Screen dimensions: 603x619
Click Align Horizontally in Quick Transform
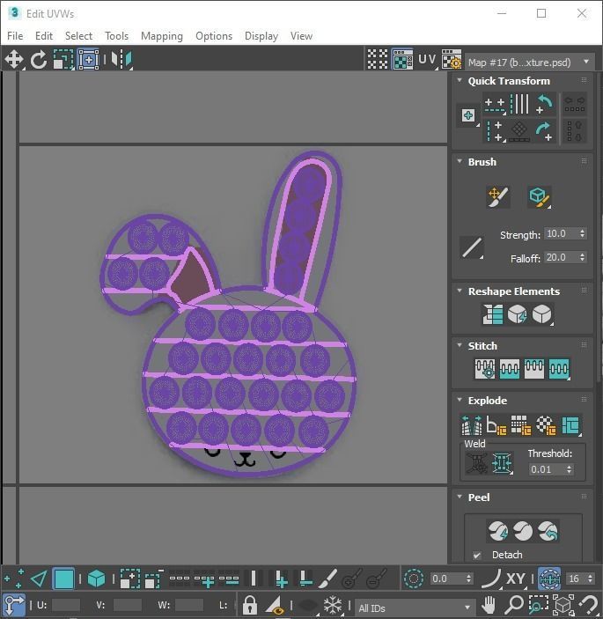point(495,104)
